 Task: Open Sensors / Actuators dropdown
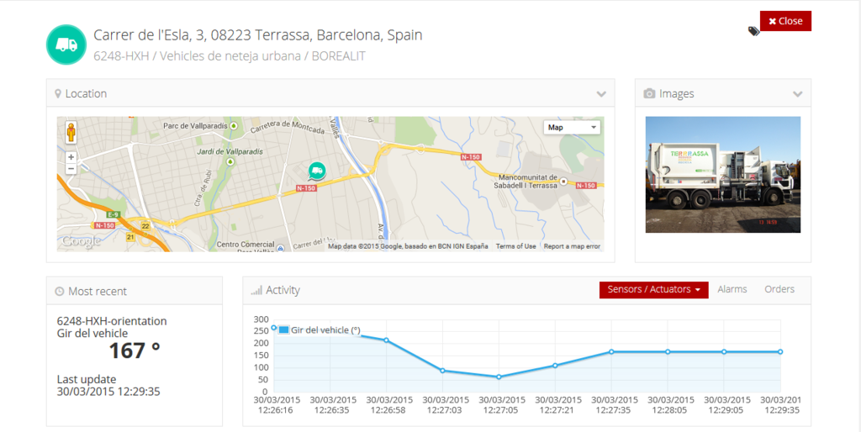point(653,289)
